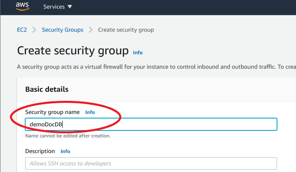
Task: Click the "Name cannot be edited" hint text
Action: [x=68, y=135]
